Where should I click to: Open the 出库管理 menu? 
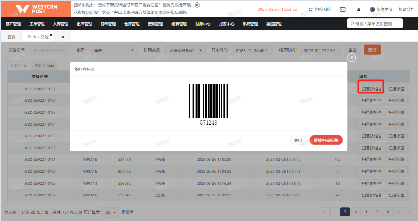click(x=84, y=24)
